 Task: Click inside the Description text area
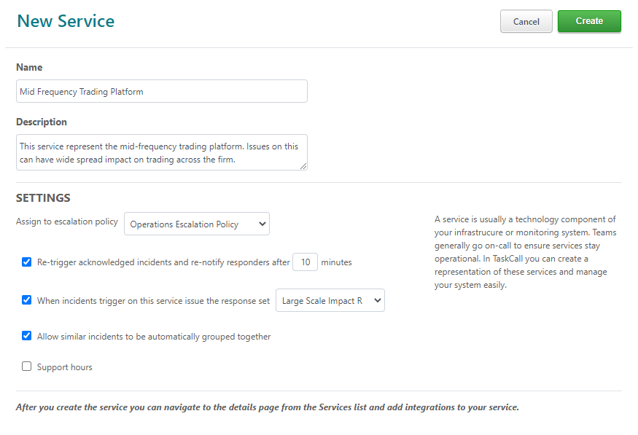162,152
